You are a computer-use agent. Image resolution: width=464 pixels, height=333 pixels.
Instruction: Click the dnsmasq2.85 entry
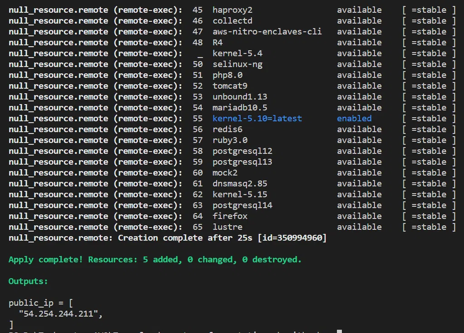tap(240, 183)
